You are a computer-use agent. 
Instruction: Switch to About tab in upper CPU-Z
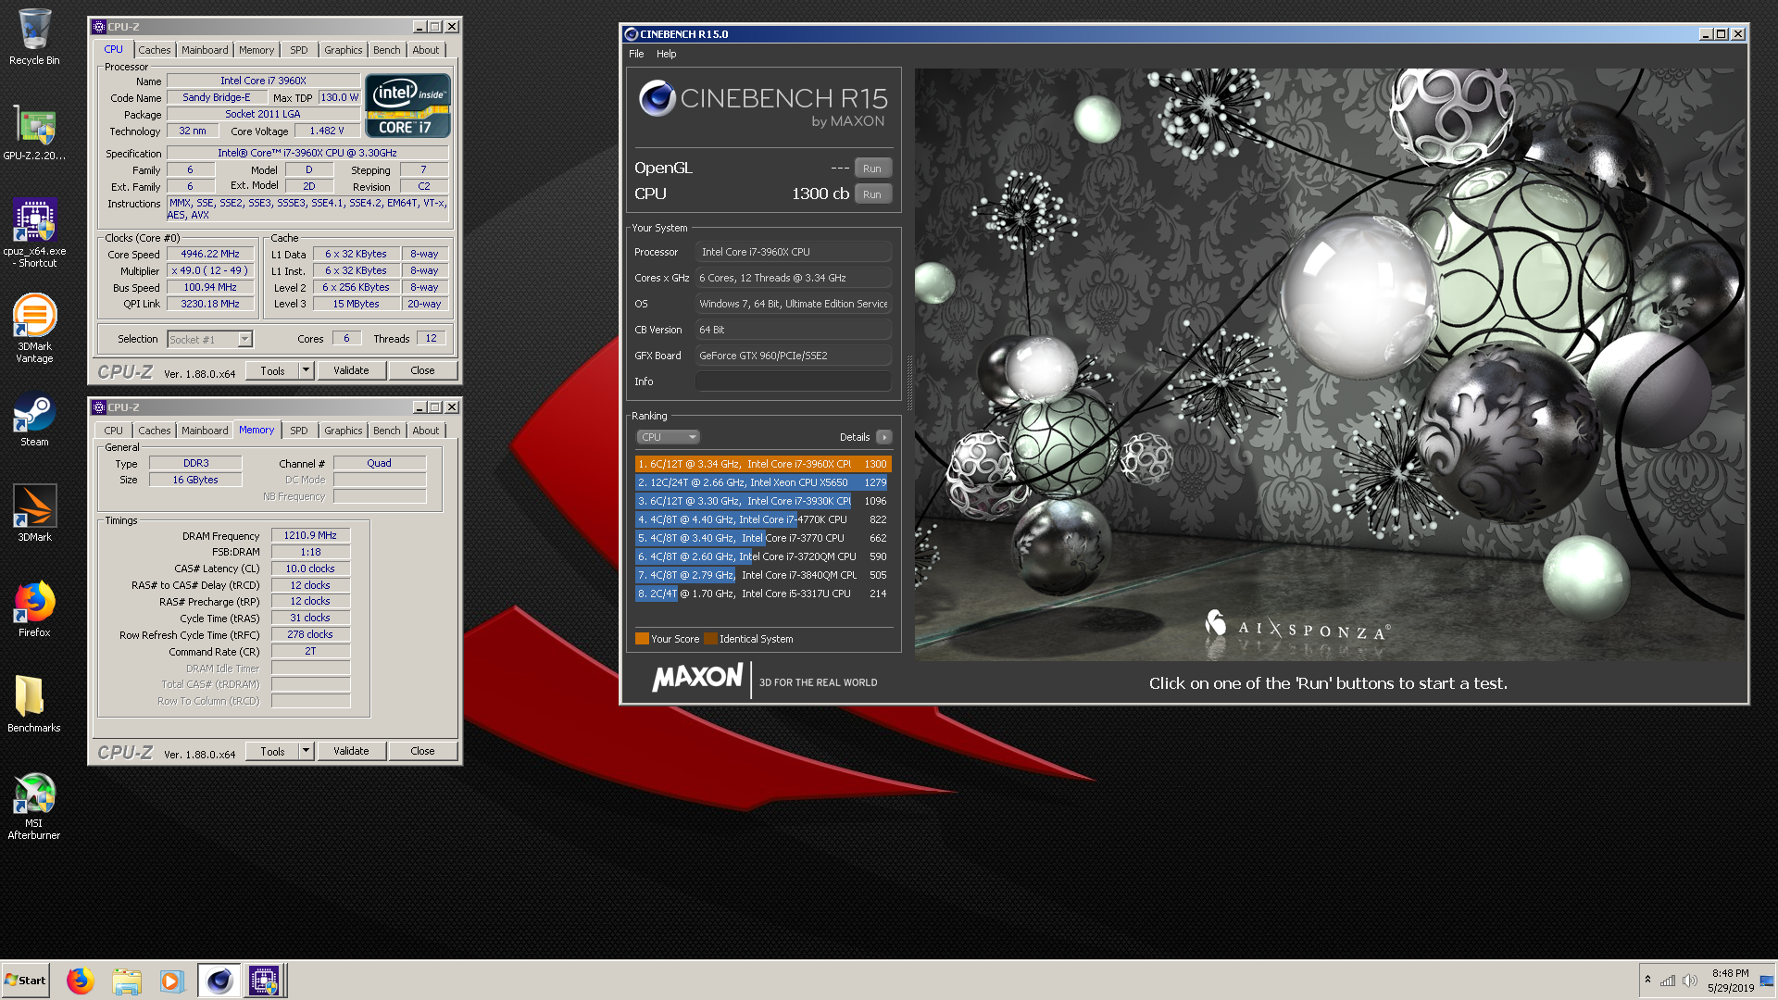click(426, 50)
